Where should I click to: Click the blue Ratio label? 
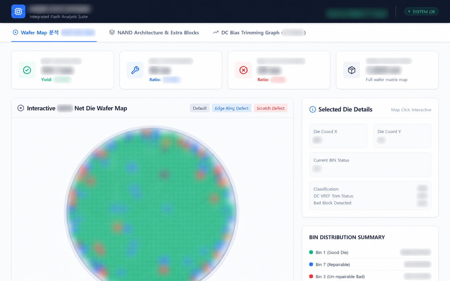155,80
